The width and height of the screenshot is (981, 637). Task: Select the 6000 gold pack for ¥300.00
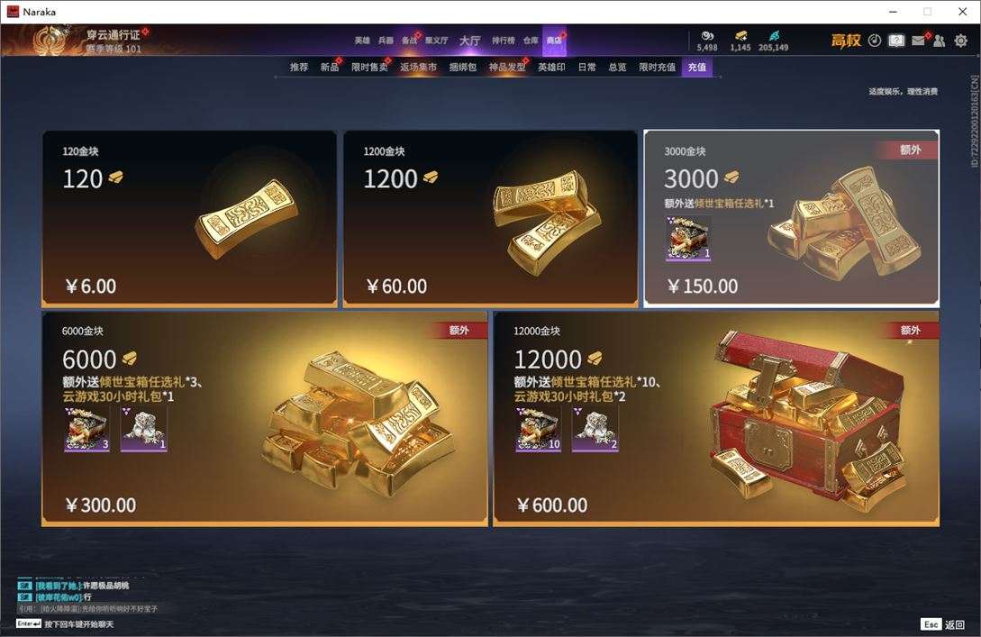tap(265, 419)
